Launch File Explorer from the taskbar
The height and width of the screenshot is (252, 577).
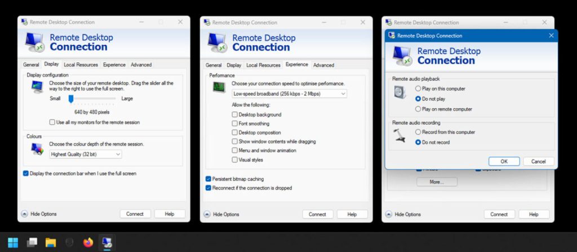tap(51, 242)
